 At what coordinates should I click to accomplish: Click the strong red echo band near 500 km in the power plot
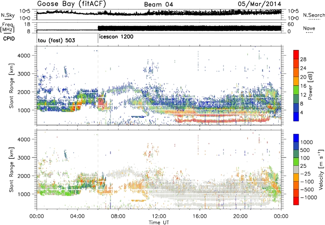pos(223,120)
